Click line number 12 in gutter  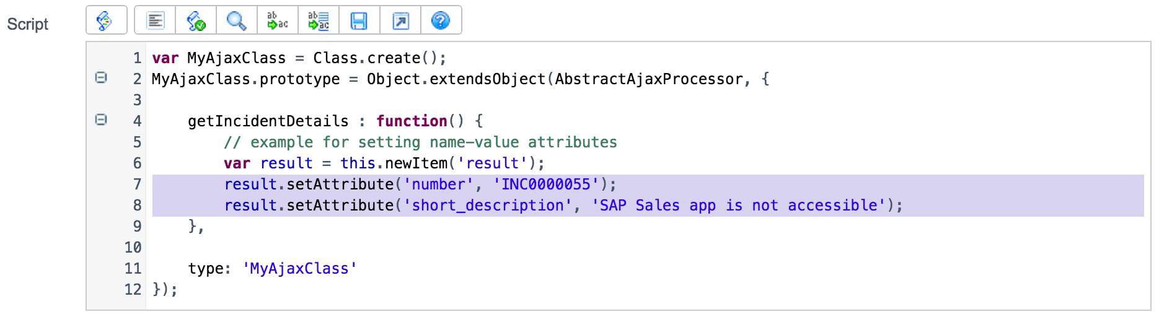tap(133, 290)
